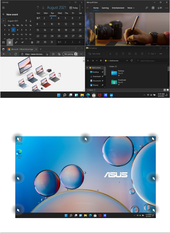The image size is (170, 233).
Task: Switch to Mail from Calendar's bottom bar
Action: (x=3, y=43)
